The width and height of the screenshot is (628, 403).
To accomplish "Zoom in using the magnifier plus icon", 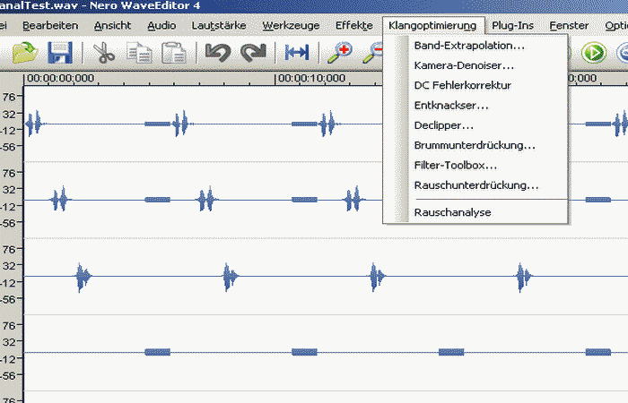I will [x=339, y=53].
